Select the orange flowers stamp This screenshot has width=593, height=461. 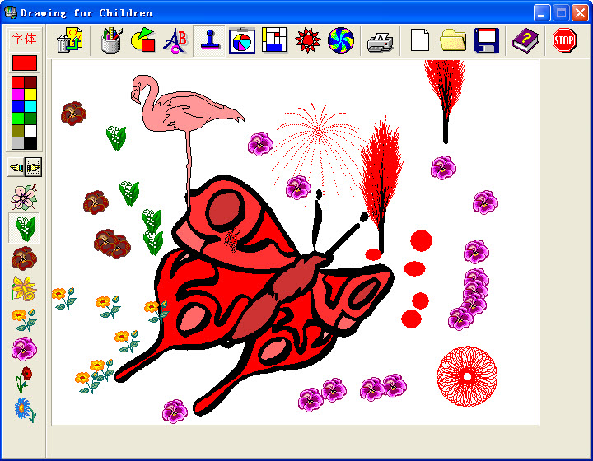pyautogui.click(x=24, y=319)
